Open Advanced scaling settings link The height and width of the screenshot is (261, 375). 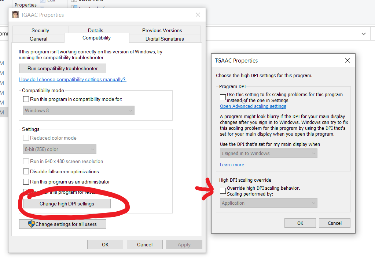(253, 106)
